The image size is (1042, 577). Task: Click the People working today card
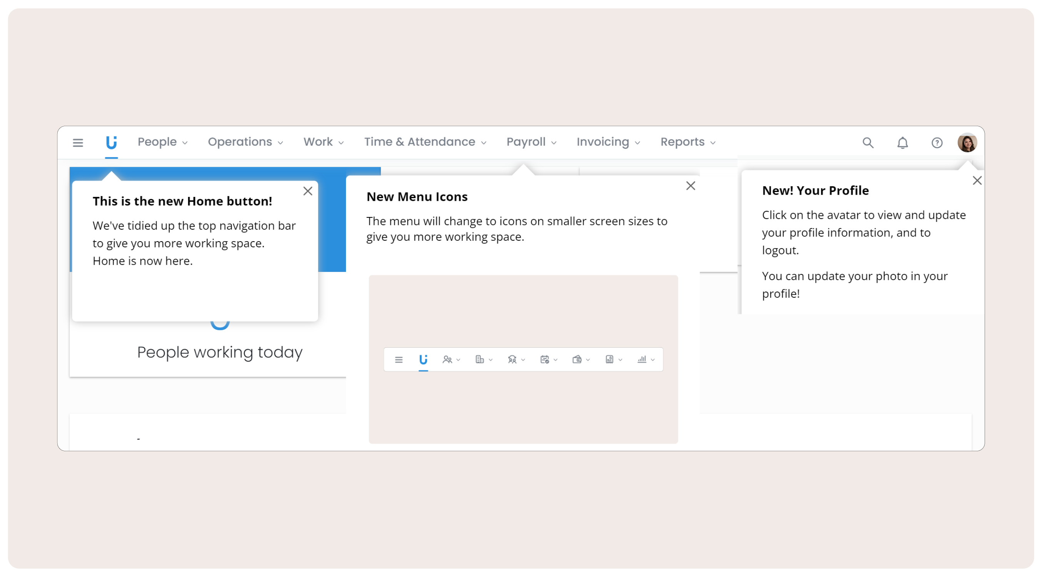point(220,352)
